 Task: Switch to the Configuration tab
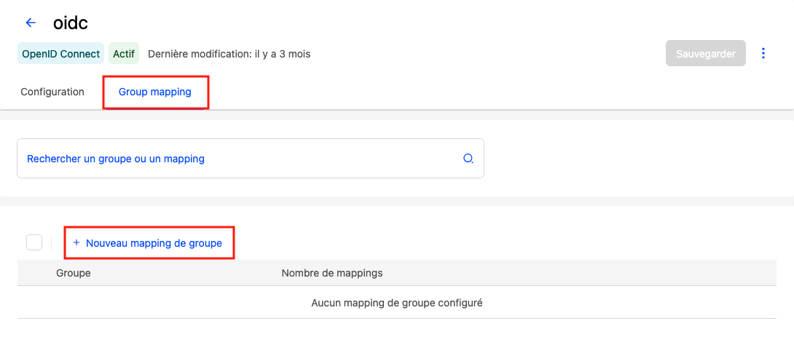[52, 92]
